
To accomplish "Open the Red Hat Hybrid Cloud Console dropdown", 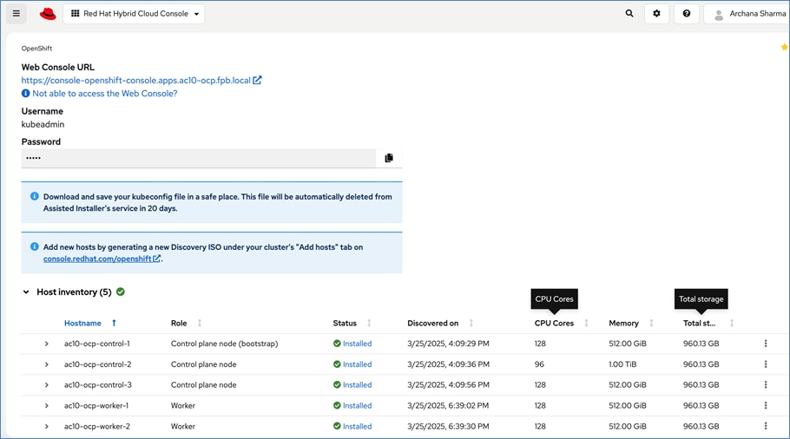I will pos(134,14).
